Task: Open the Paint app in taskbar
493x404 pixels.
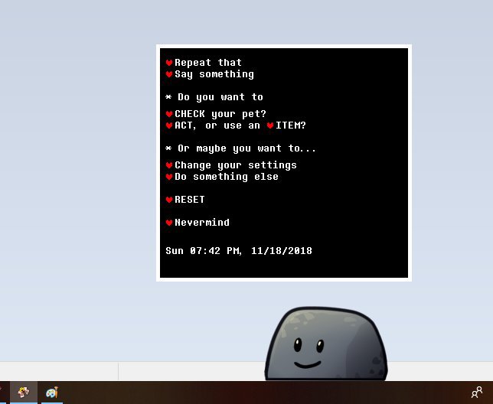Action: 52,393
